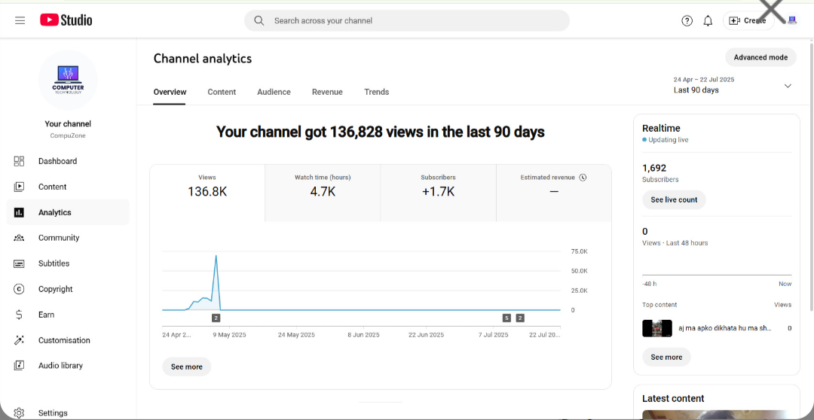
Task: Switch to the Content analytics tab
Action: [x=222, y=92]
